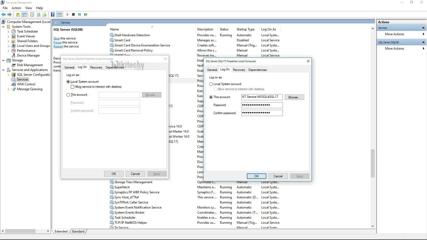
Task: Click the Restart the service link
Action: (x=58, y=46)
